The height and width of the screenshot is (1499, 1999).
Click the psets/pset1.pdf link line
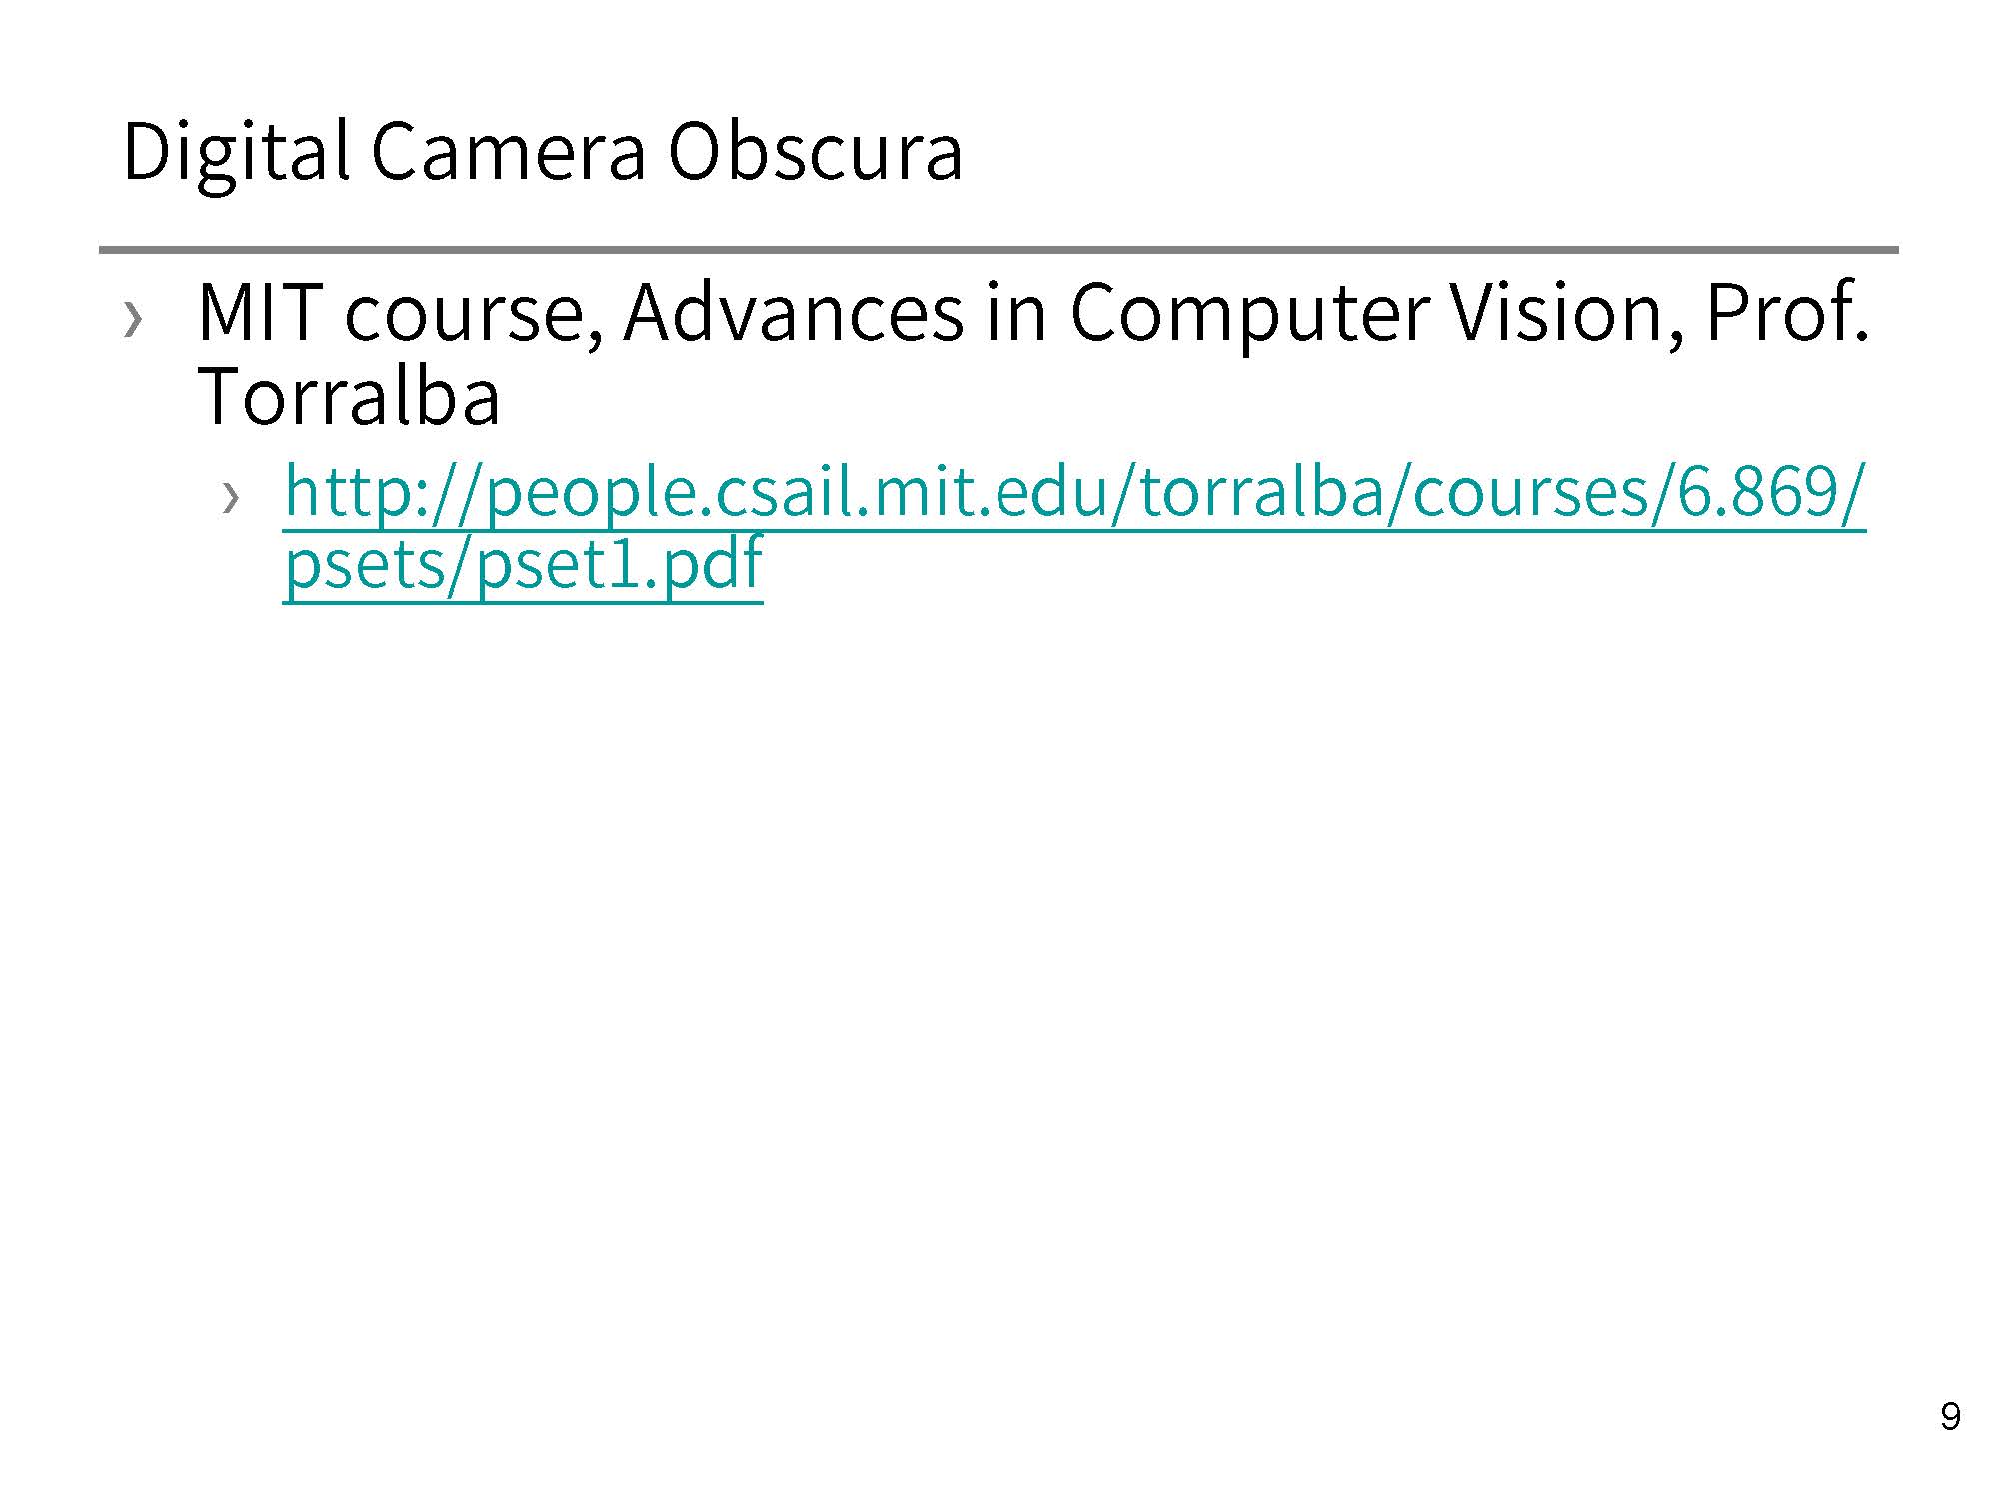(x=523, y=565)
